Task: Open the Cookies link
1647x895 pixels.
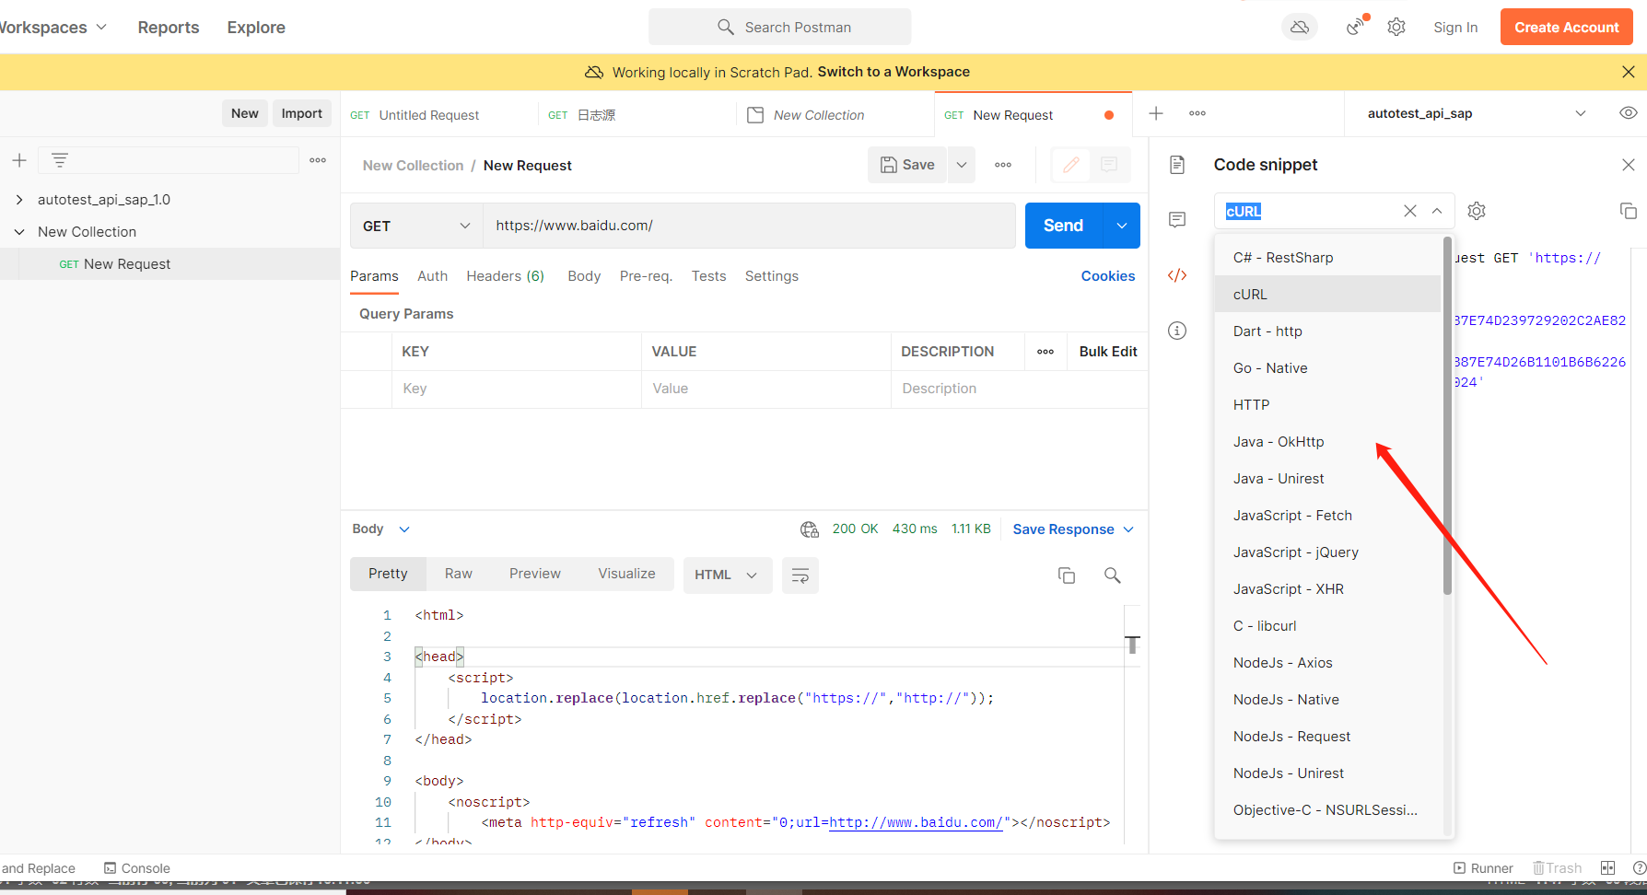Action: point(1107,276)
